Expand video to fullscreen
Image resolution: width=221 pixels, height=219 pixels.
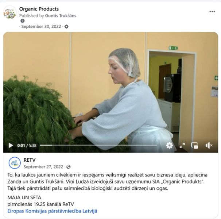coord(182,145)
